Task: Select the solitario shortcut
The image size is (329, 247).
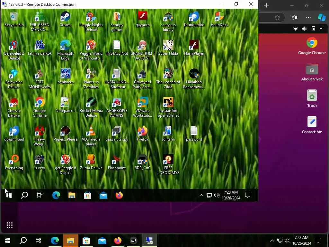Action: [x=168, y=134]
